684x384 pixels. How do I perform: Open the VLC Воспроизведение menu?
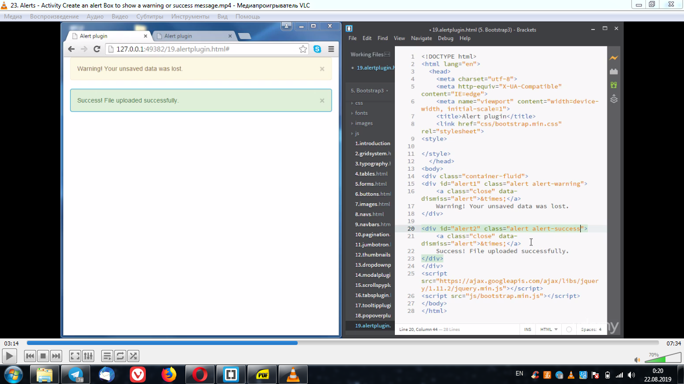(54, 17)
